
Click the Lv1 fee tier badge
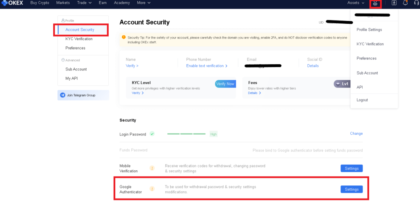[342, 84]
